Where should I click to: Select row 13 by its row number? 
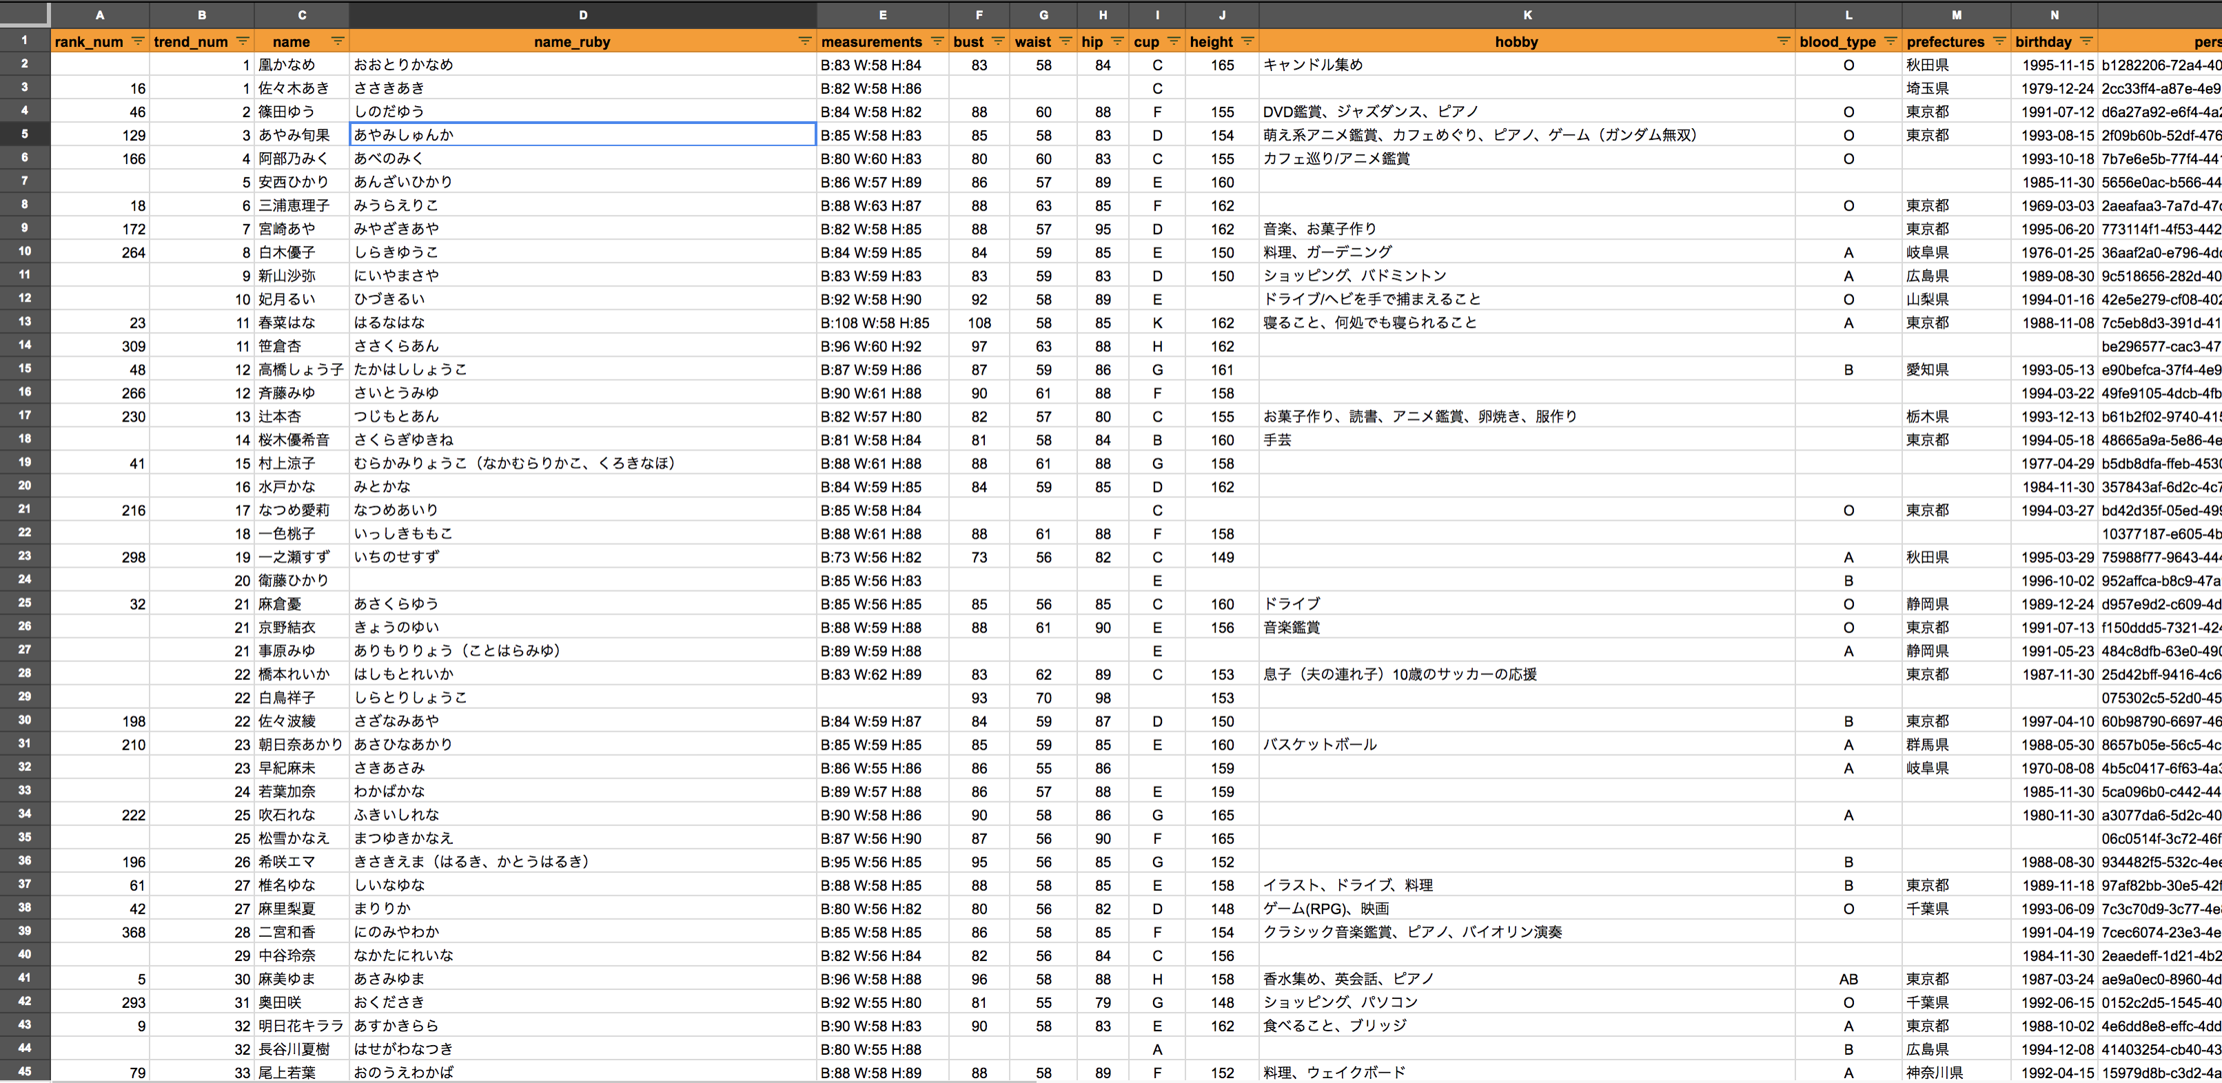click(x=24, y=322)
